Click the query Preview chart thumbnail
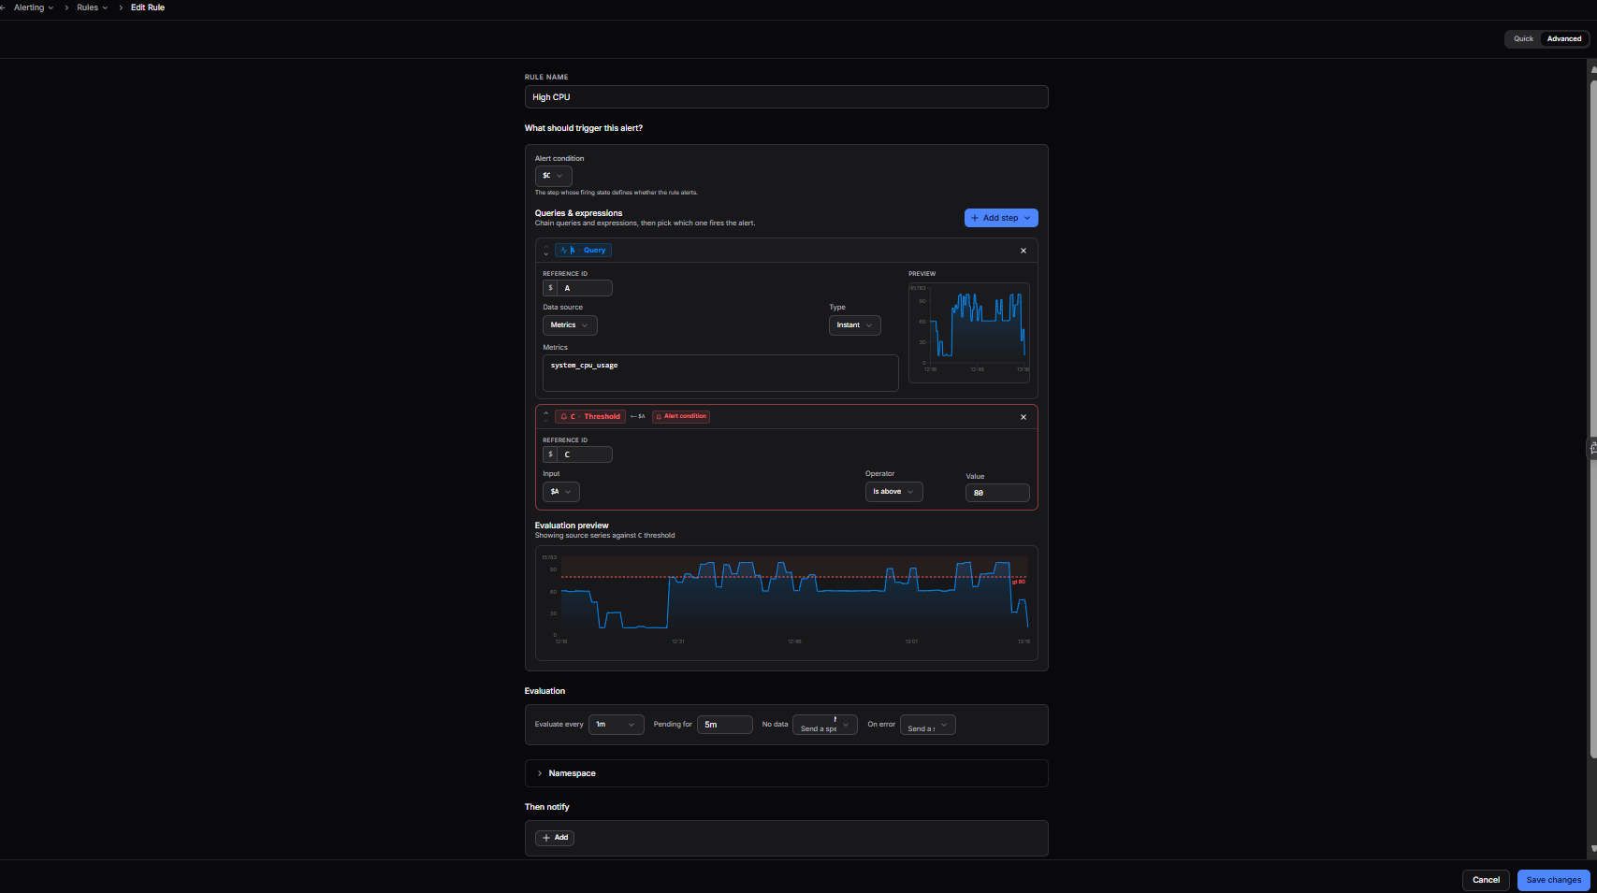Image resolution: width=1597 pixels, height=893 pixels. coord(968,332)
